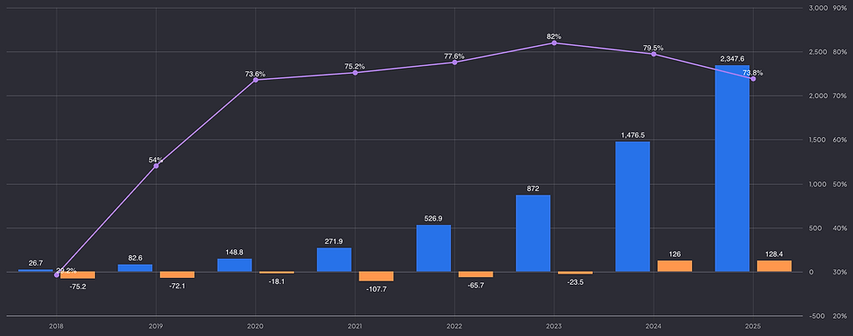Select the 2018 line point at 29.2%
The image size is (853, 336).
pos(57,275)
